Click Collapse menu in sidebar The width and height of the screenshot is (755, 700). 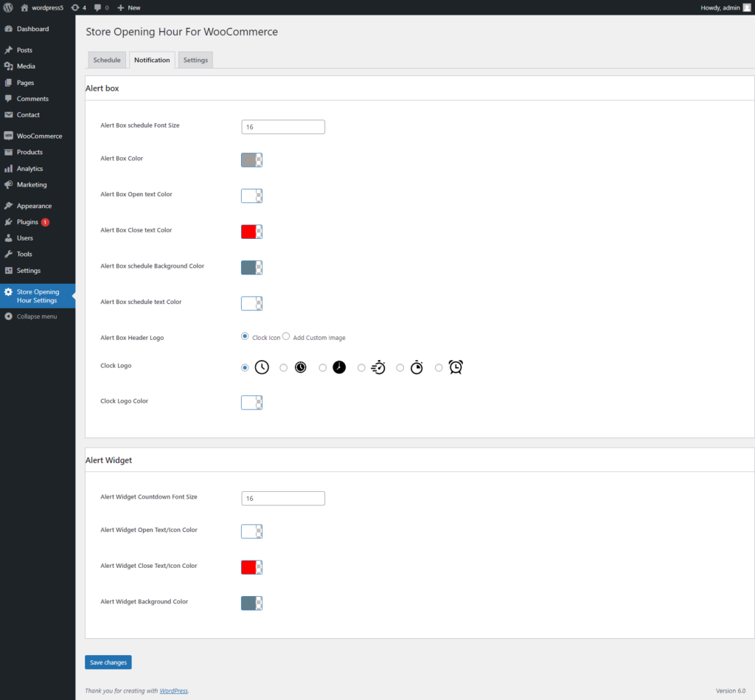(x=38, y=316)
